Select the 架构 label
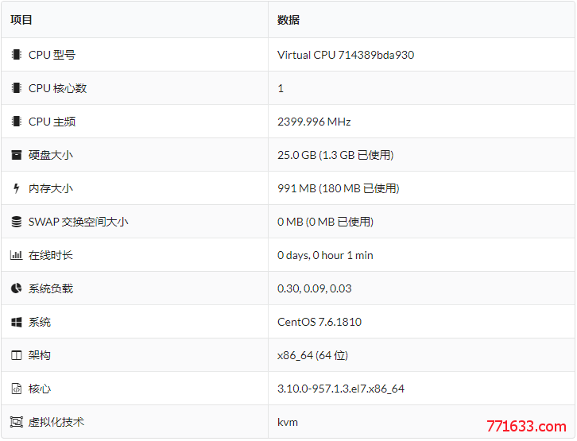Image resolution: width=577 pixels, height=441 pixels. point(40,355)
